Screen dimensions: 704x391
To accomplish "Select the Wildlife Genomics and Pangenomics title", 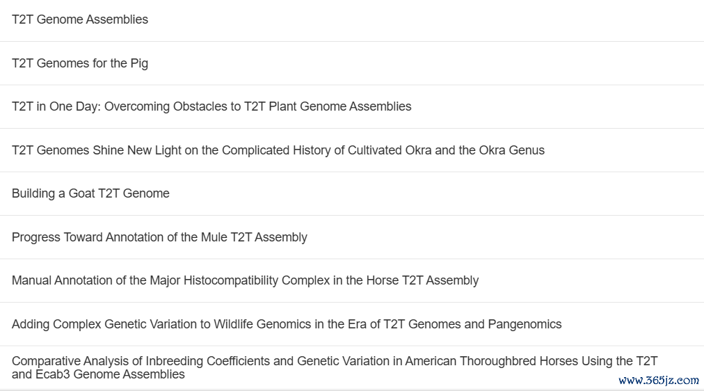I will click(x=287, y=324).
